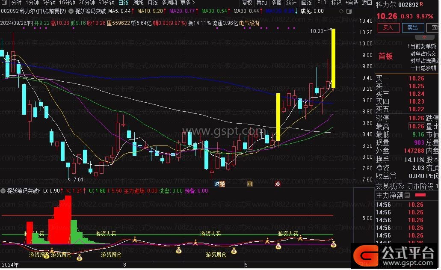The image size is (441, 270).
Task: Click the MA30: 8.54 value
Action: 214,11
